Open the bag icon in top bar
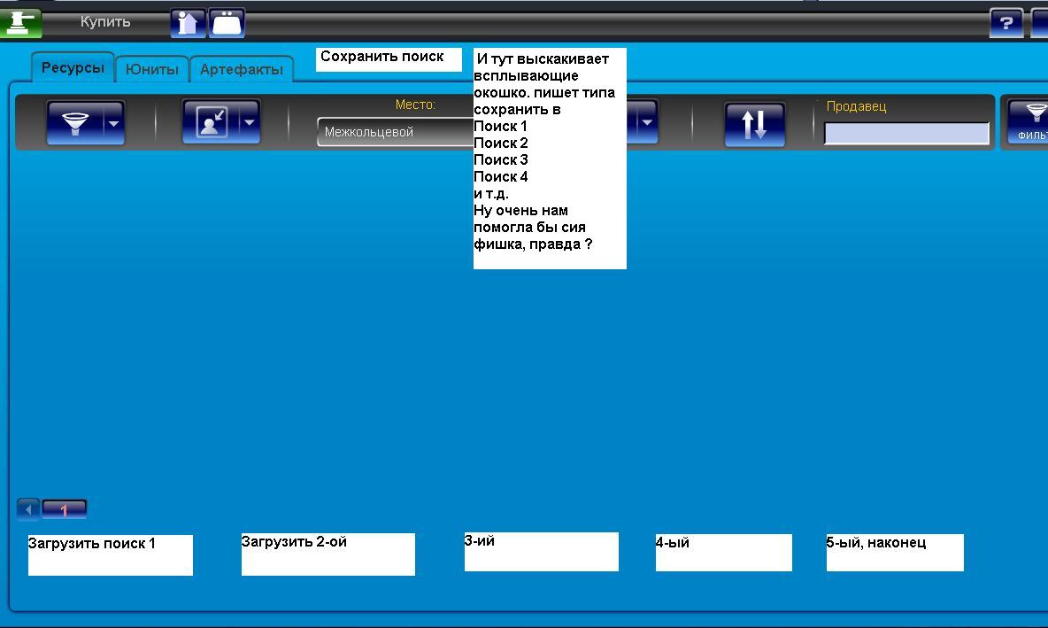Viewport: 1048px width, 628px height. [x=227, y=23]
